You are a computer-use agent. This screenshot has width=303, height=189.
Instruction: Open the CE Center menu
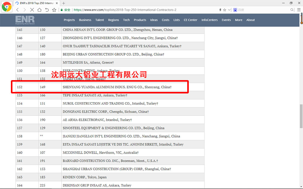coord(191,20)
